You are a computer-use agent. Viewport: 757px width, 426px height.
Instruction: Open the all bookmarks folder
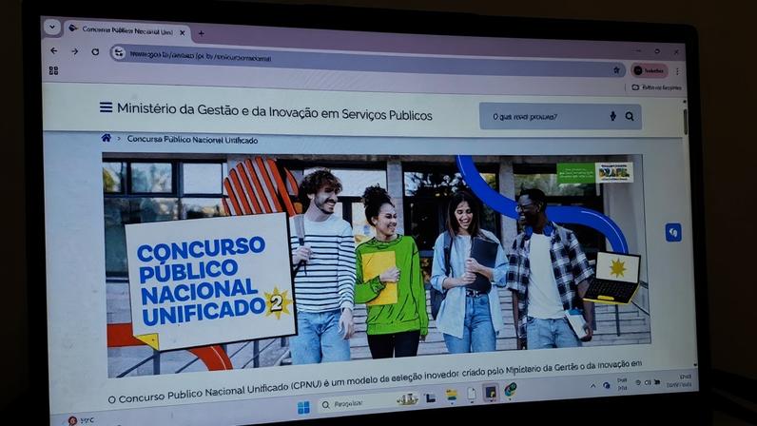click(656, 87)
